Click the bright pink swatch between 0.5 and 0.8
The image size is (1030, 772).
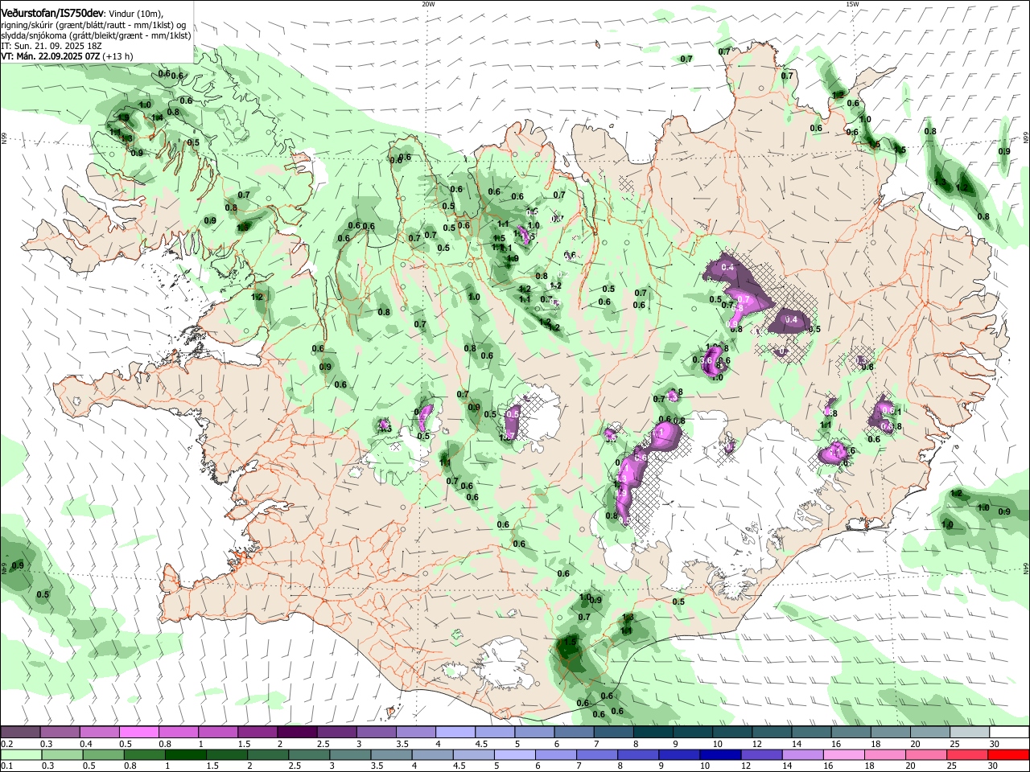tap(139, 733)
